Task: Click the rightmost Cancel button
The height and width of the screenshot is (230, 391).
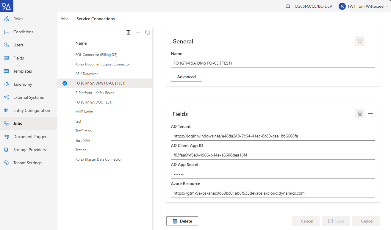Action: click(x=366, y=221)
